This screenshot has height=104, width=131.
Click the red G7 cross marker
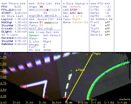[x=64, y=98]
